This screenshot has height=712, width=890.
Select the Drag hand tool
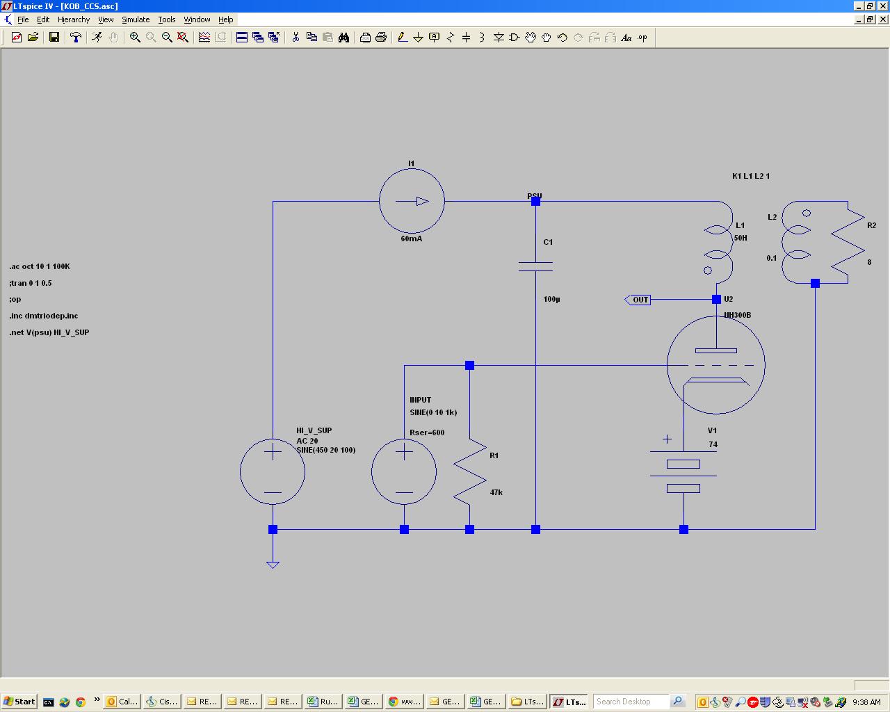click(547, 38)
